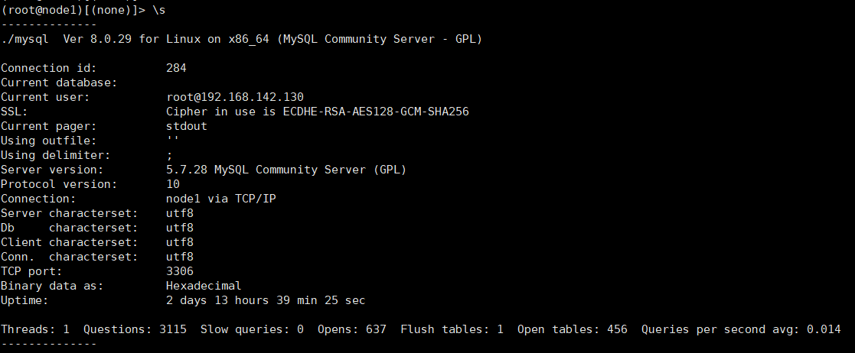The image size is (855, 353).
Task: Click the Current pager value stdout
Action: pos(186,126)
